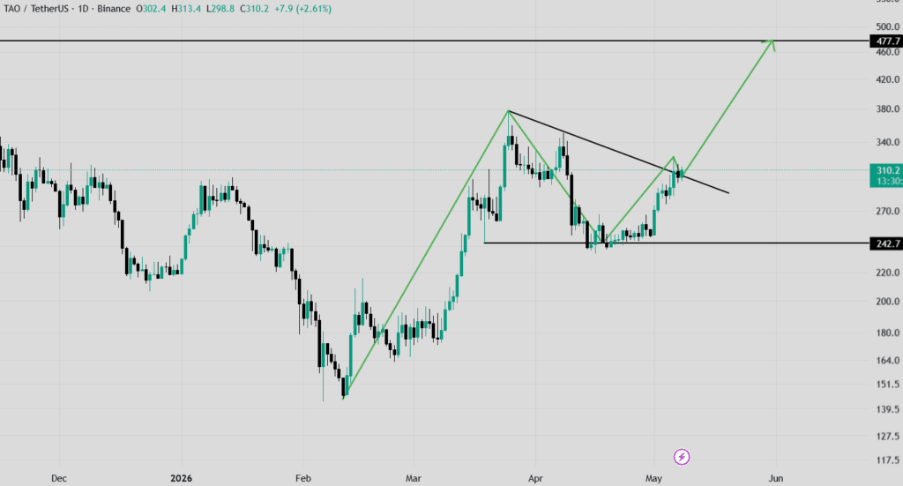Click the TAO / TetherUS symbol title
The width and height of the screenshot is (903, 486).
(x=35, y=9)
